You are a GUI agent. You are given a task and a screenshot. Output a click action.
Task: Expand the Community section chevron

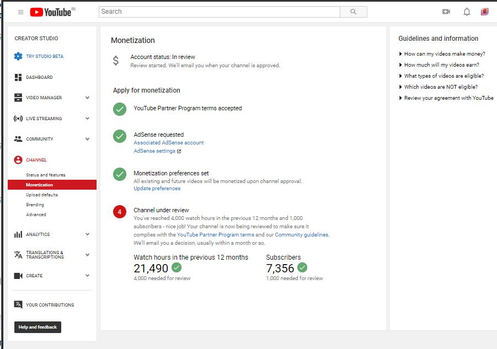pos(88,139)
